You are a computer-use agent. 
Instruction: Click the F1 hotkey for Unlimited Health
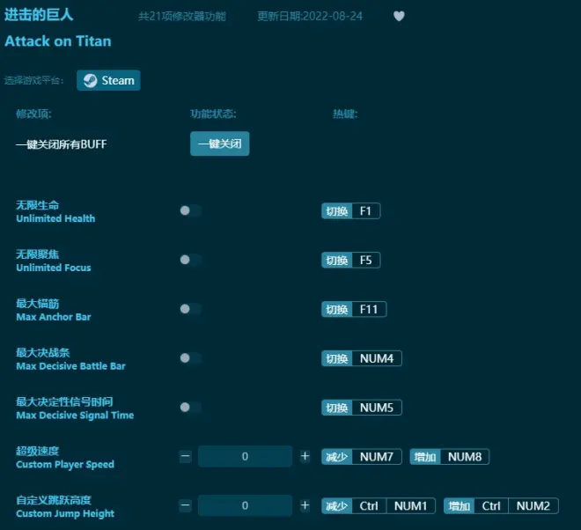pyautogui.click(x=364, y=211)
